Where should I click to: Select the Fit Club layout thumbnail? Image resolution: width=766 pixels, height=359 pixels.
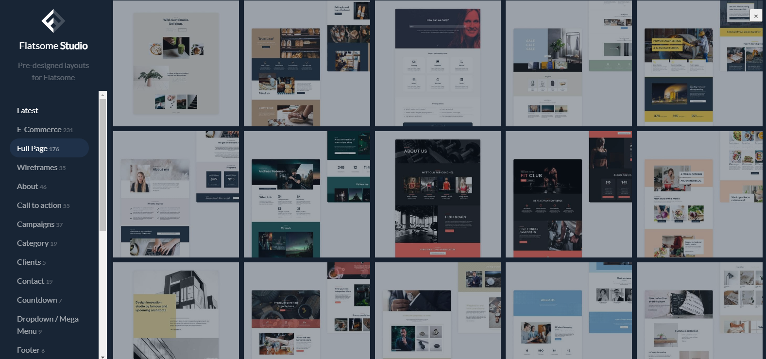pyautogui.click(x=569, y=194)
